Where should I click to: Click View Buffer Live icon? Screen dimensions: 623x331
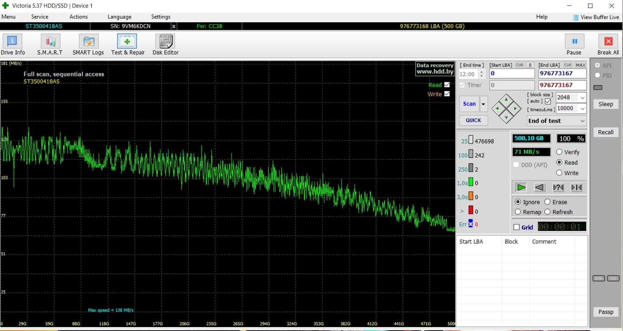576,17
